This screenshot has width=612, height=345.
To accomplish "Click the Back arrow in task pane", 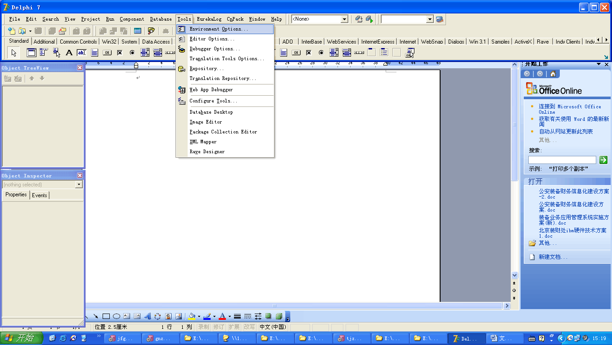I will (527, 74).
